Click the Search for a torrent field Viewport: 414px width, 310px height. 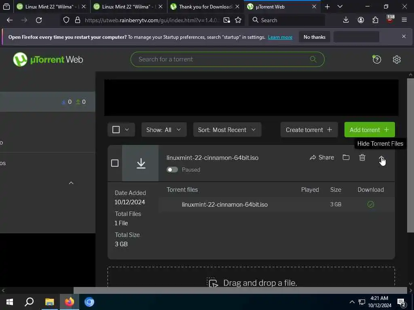click(227, 59)
